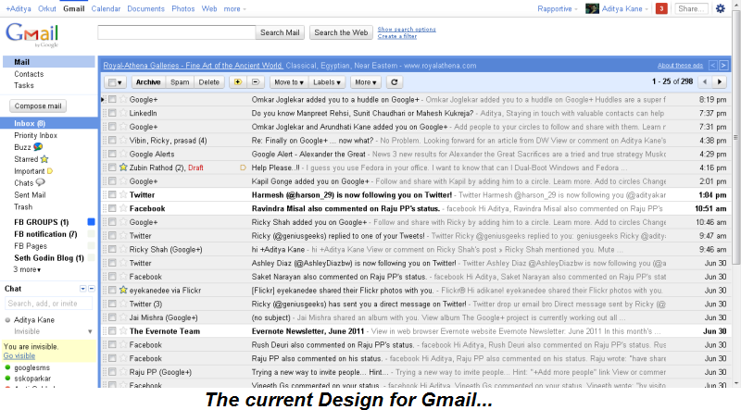Click the importance marker on Zubin Rathod
The height and width of the screenshot is (410, 741).
243,168
